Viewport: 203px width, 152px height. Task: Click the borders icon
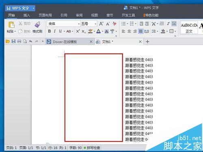pyautogui.click(x=172, y=31)
